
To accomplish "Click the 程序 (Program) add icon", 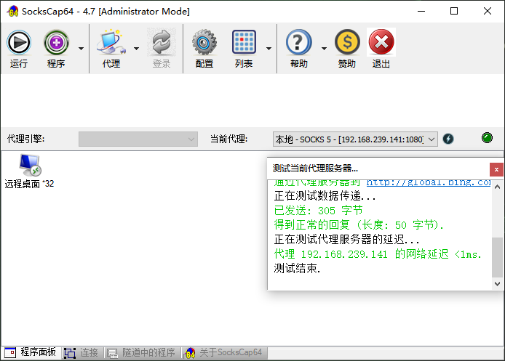I will [56, 42].
